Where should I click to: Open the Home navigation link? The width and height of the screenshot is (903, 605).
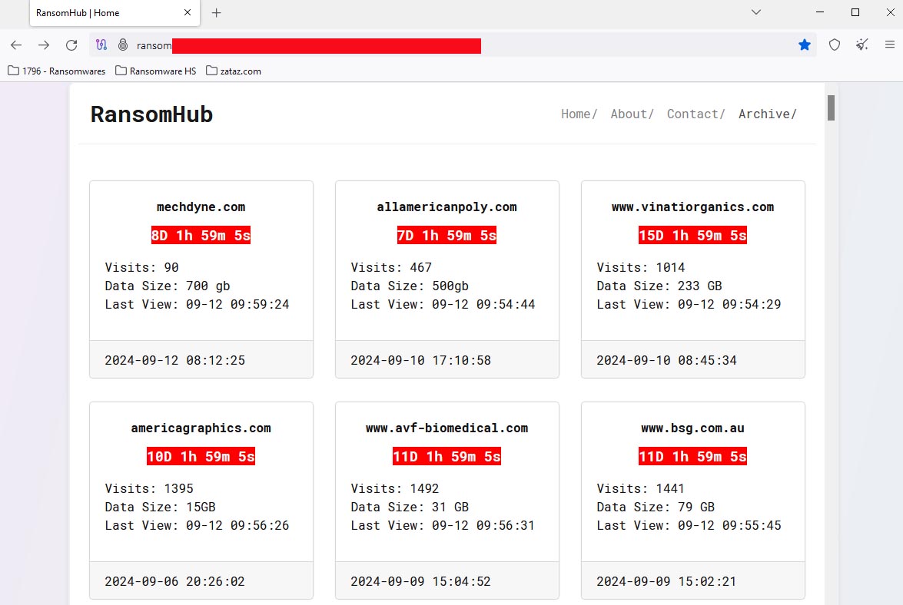[579, 114]
